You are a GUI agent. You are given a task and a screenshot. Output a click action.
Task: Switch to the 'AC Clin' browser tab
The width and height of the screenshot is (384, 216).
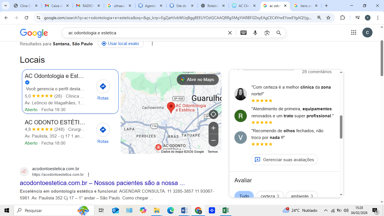click(x=244, y=5)
